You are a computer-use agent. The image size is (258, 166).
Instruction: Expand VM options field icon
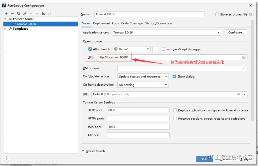[244, 68]
